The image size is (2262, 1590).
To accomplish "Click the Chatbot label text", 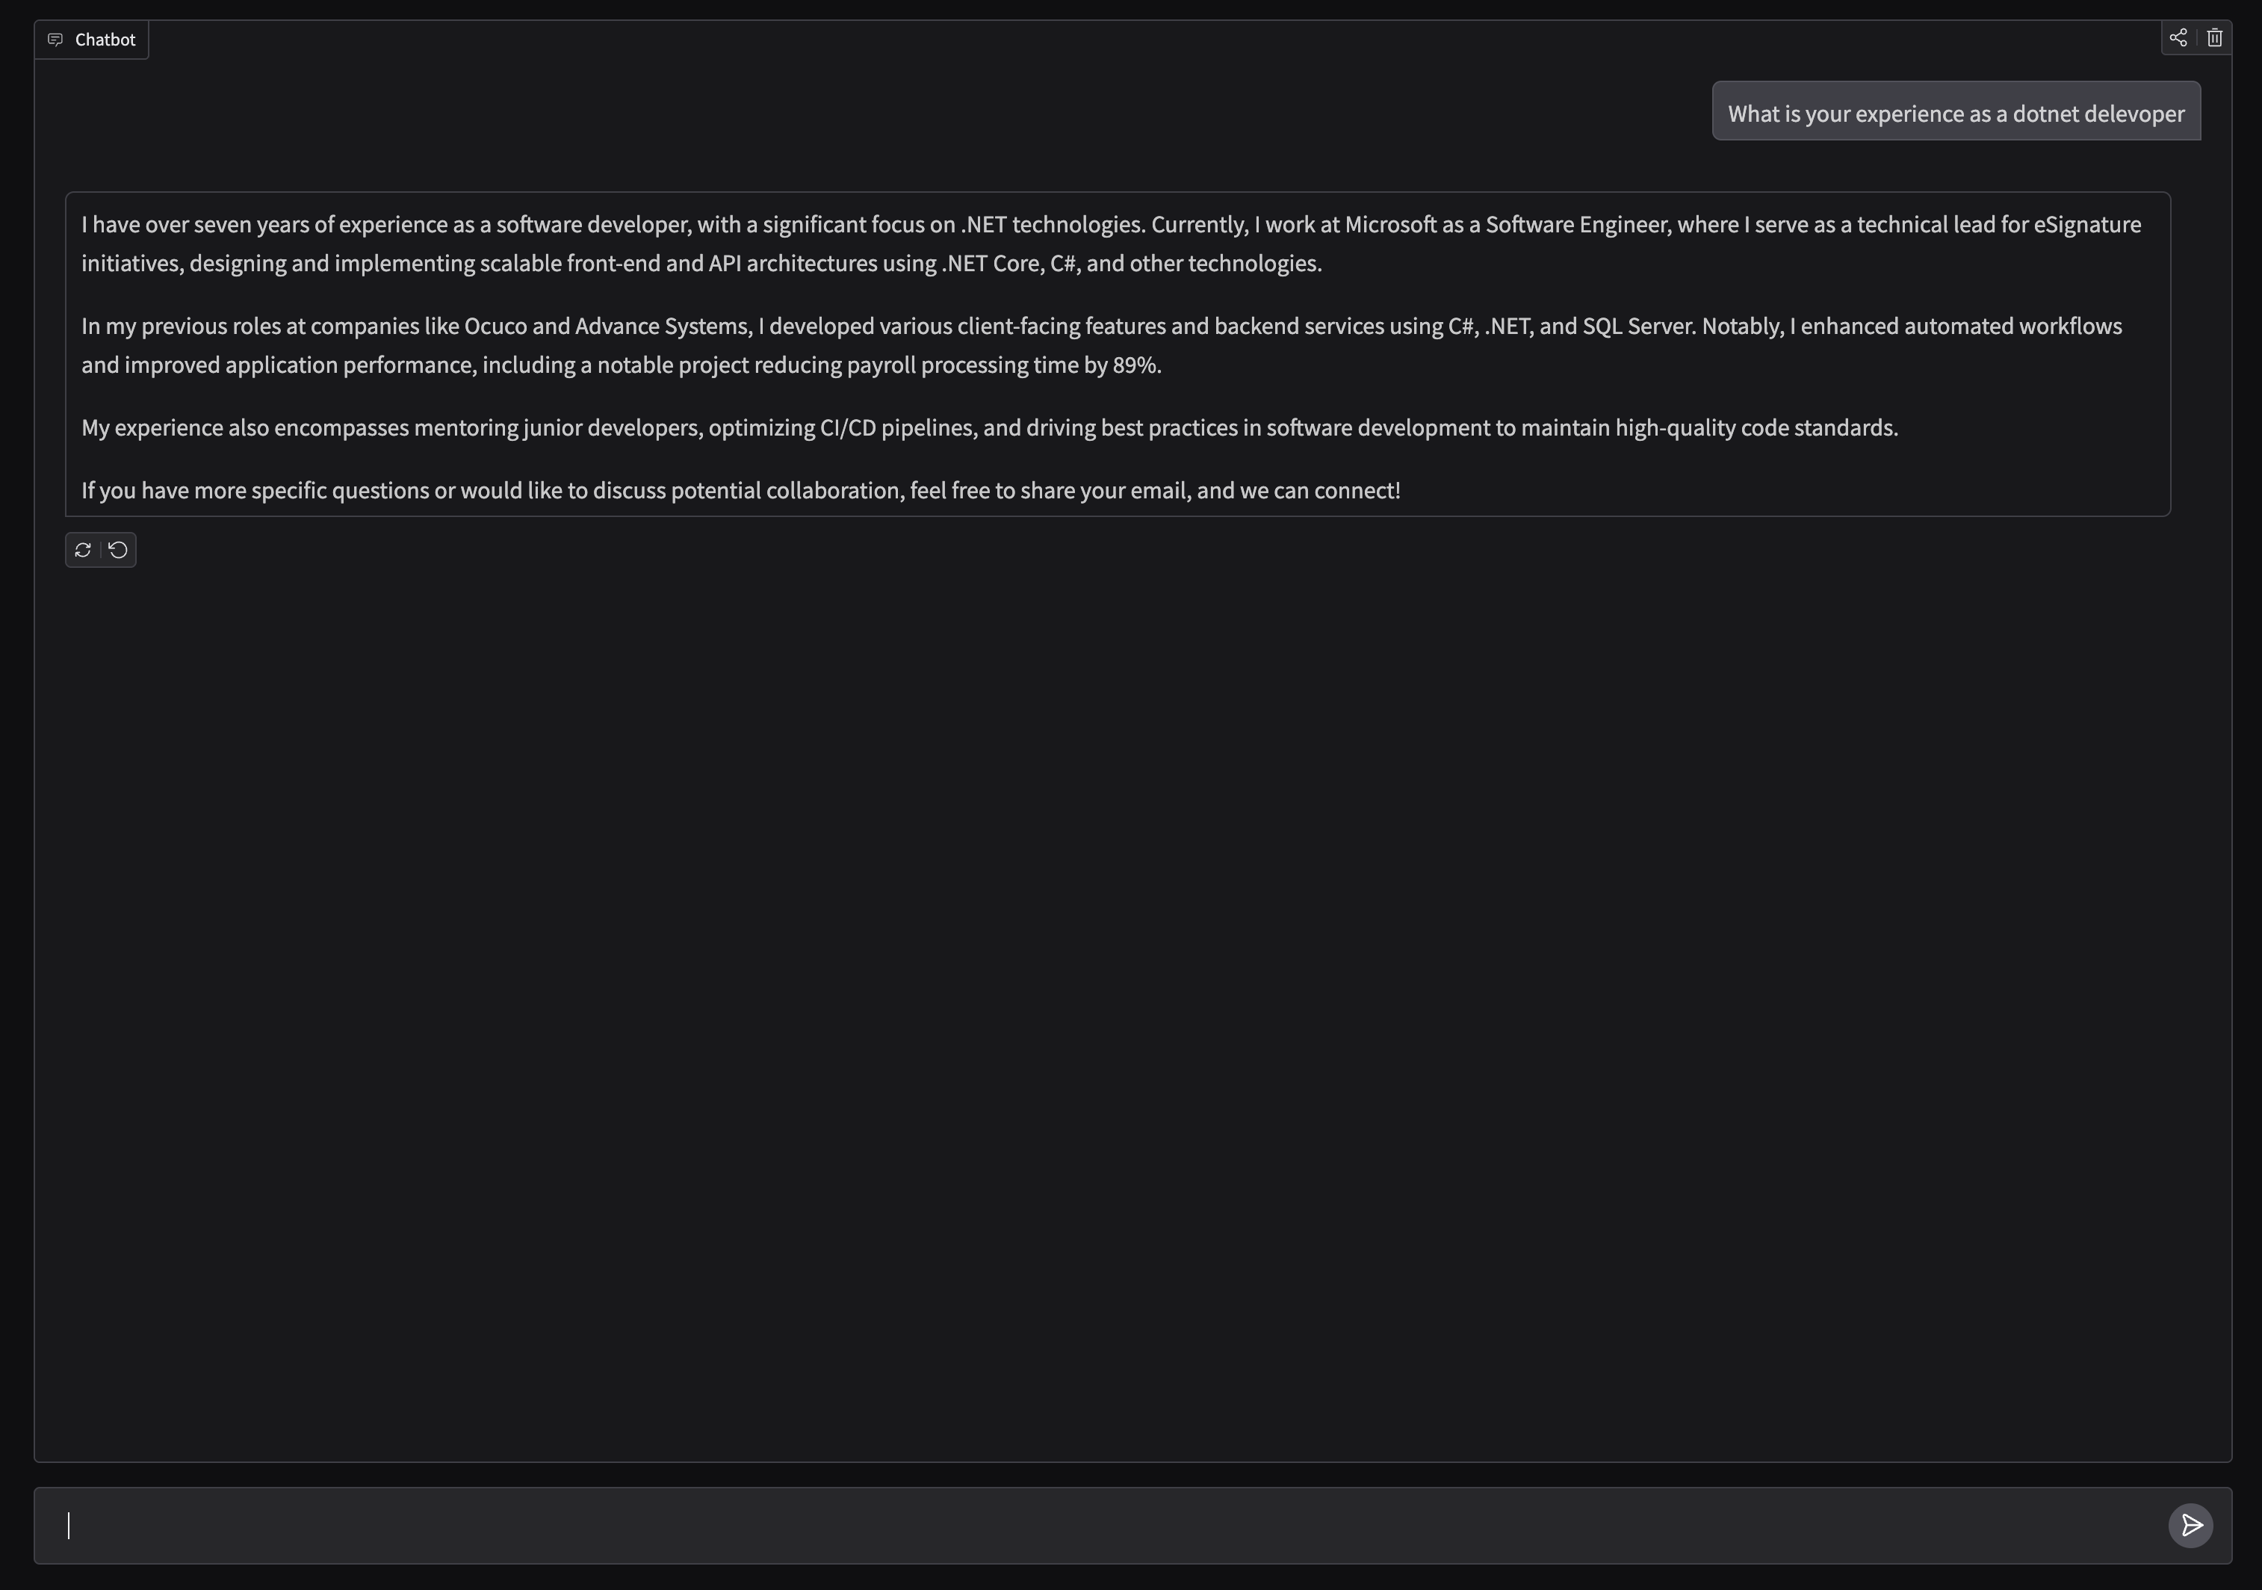I will click(105, 40).
